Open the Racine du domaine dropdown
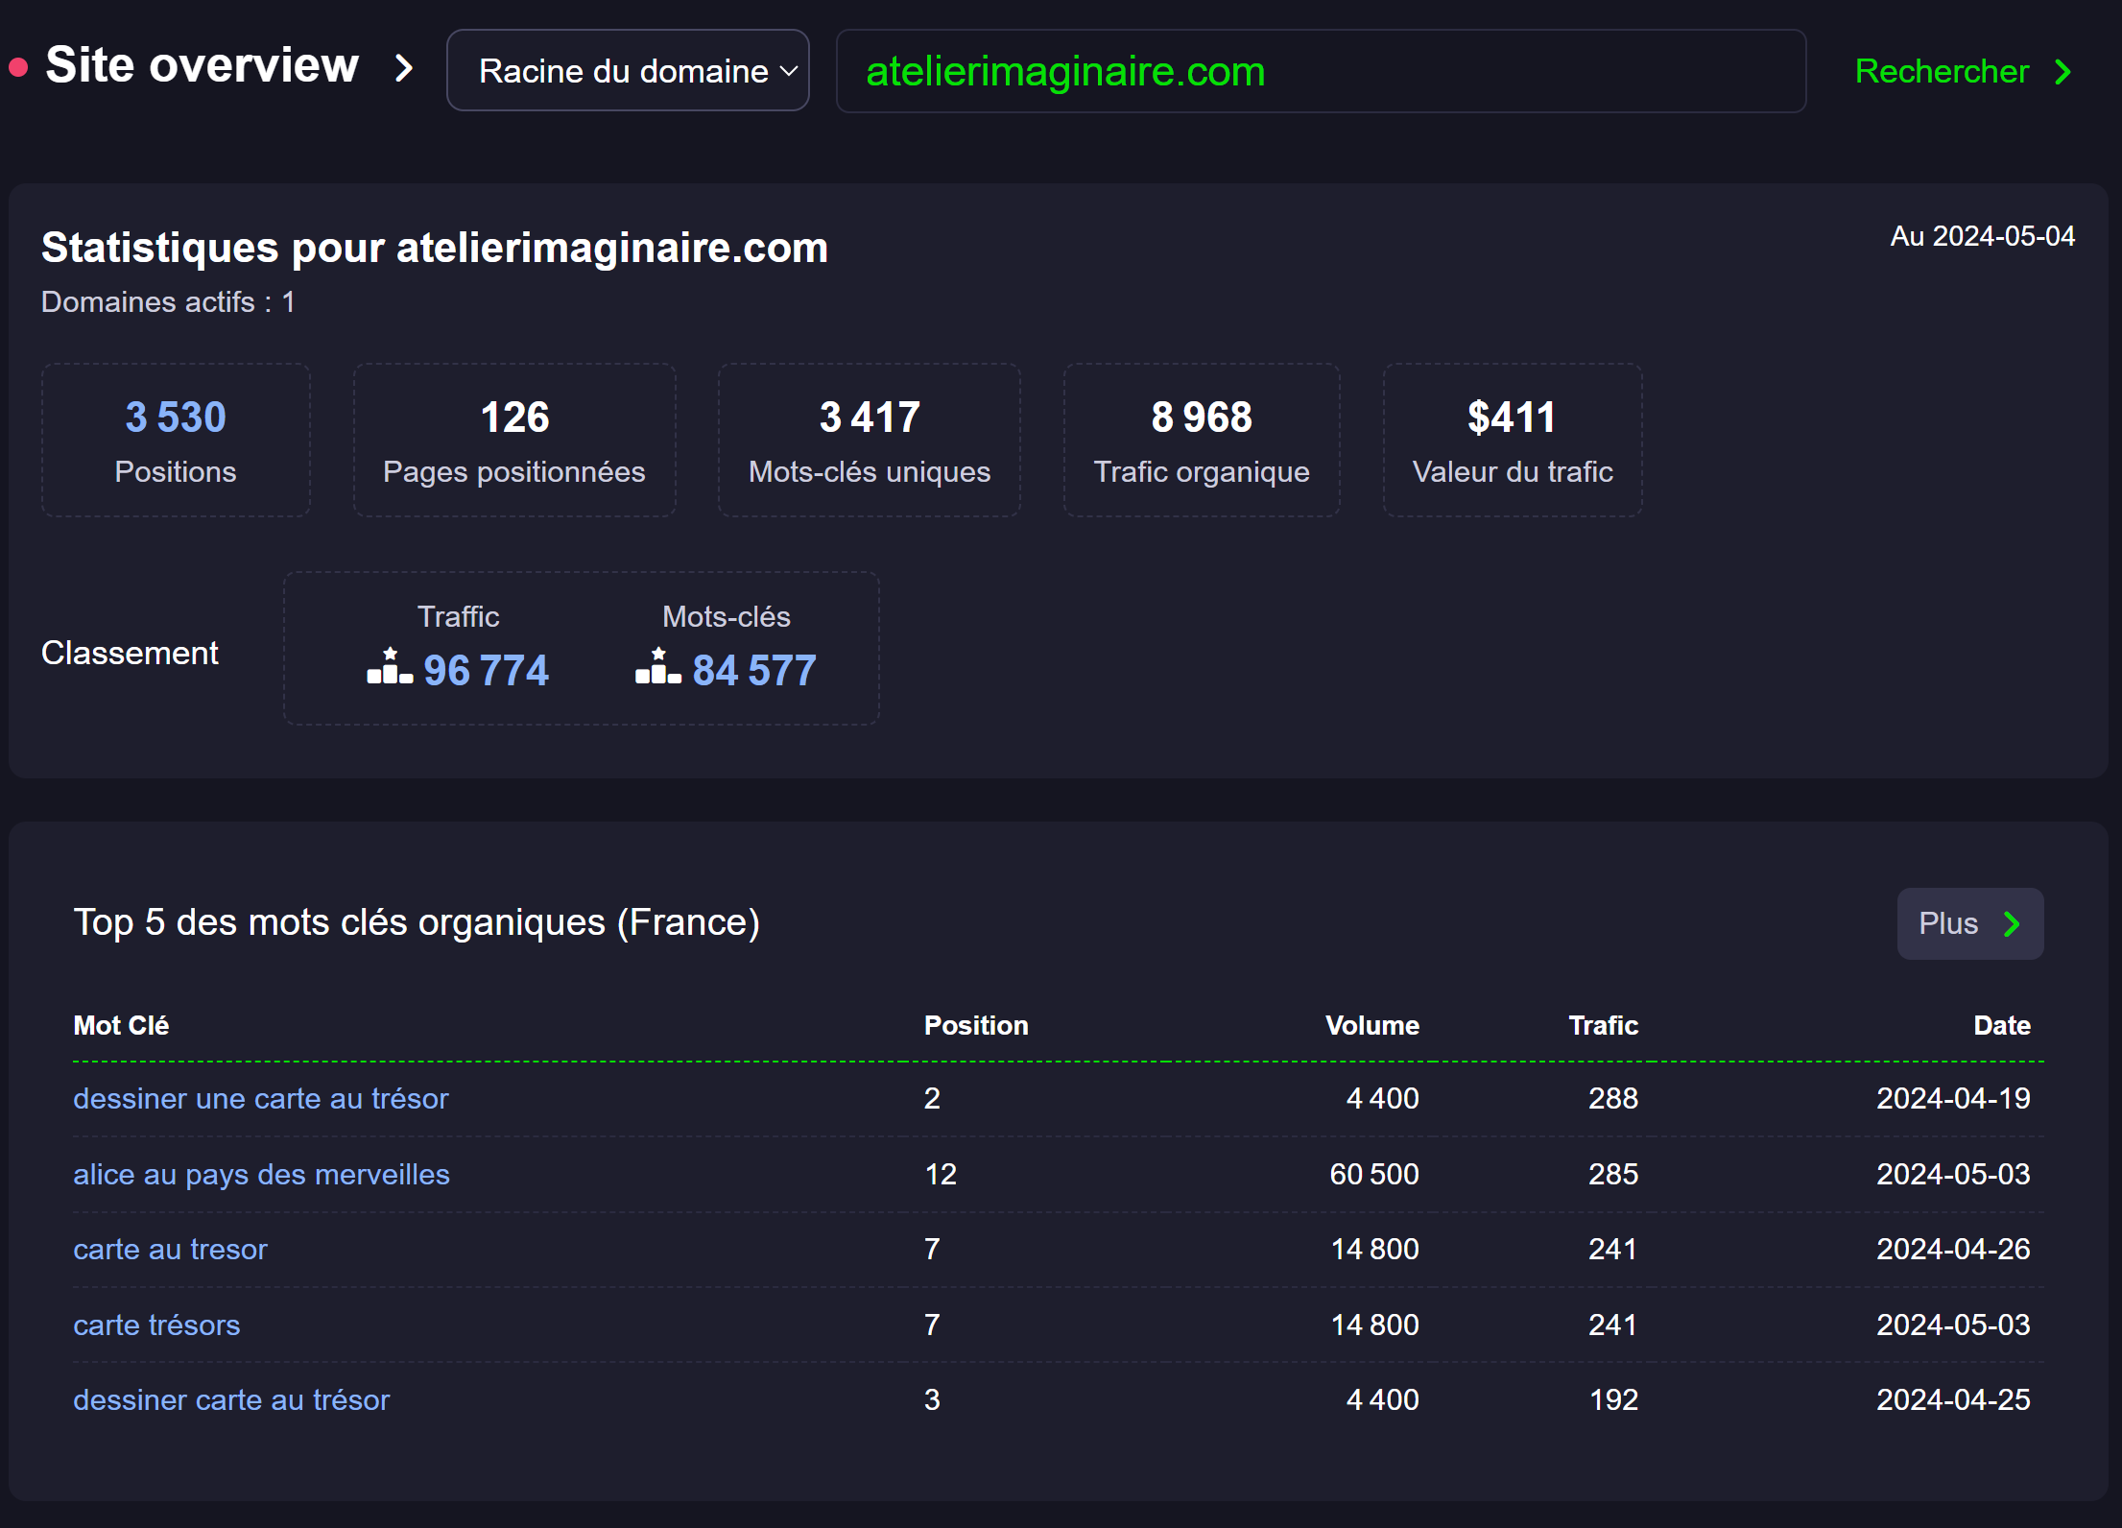This screenshot has width=2122, height=1528. (x=628, y=71)
